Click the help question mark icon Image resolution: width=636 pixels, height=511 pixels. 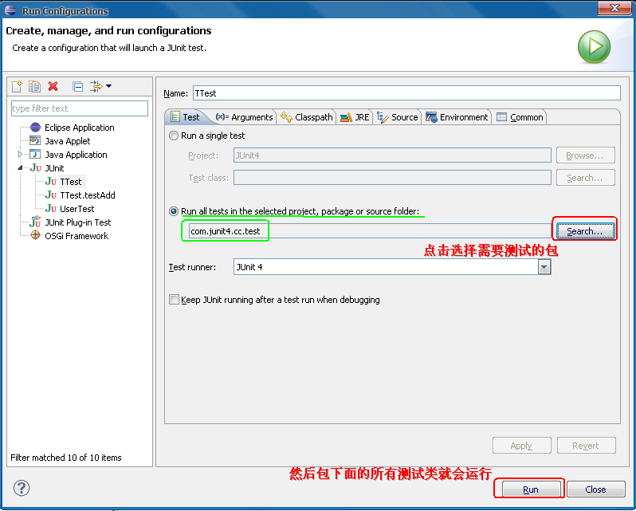[22, 488]
